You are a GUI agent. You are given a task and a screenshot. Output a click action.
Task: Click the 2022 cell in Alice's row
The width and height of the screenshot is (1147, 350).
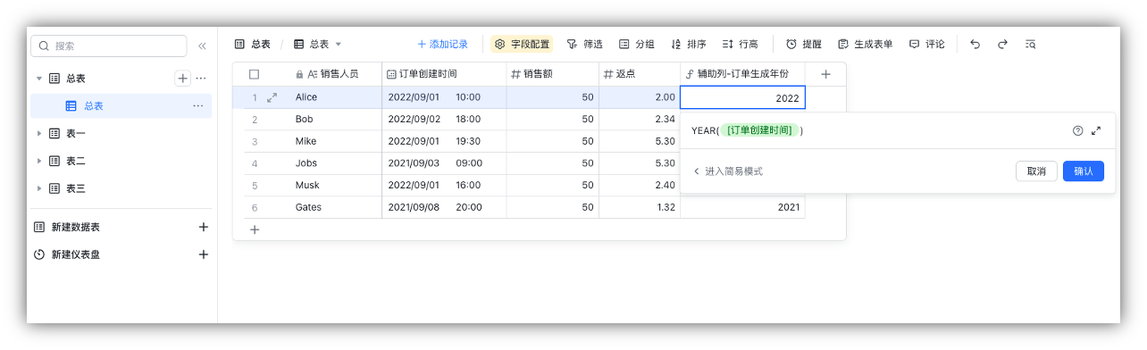[x=742, y=97]
